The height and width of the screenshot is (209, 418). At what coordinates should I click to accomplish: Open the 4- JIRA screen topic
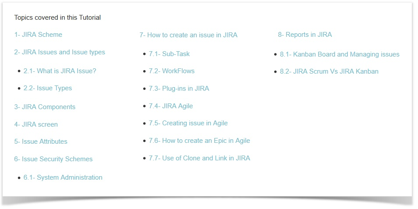[x=36, y=124]
